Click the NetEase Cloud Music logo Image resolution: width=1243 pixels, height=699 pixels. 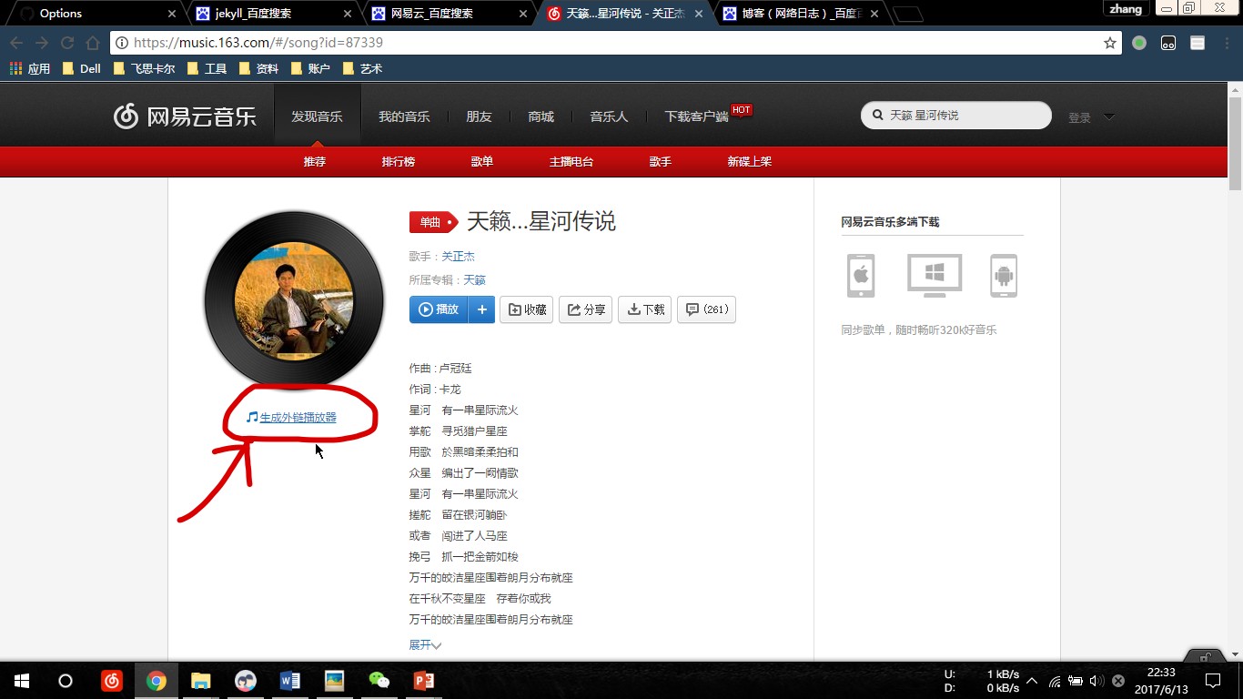pyautogui.click(x=185, y=116)
